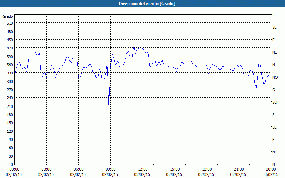Select the SO compass label
The height and width of the screenshot is (178, 285).
pyautogui.click(x=275, y=103)
